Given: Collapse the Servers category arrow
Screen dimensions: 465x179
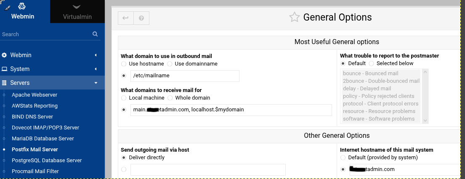Looking at the screenshot, I should [x=96, y=83].
